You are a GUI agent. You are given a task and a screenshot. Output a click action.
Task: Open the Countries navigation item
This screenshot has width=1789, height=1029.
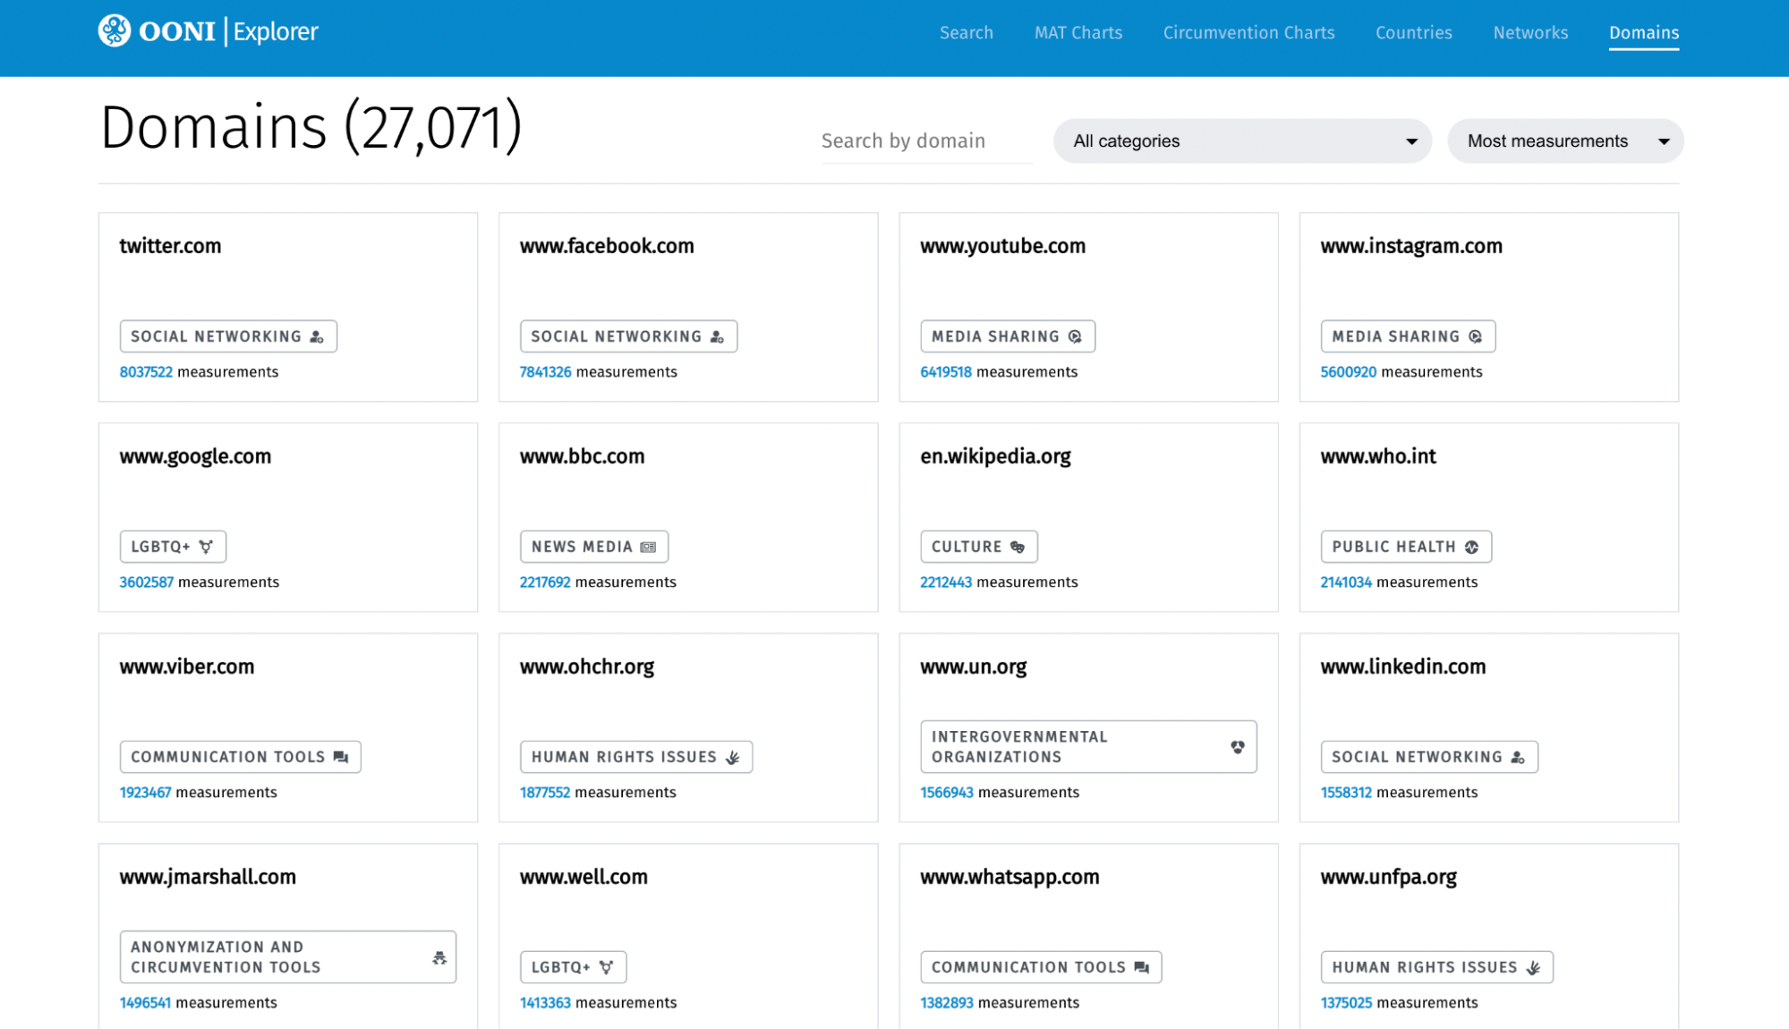pyautogui.click(x=1413, y=33)
